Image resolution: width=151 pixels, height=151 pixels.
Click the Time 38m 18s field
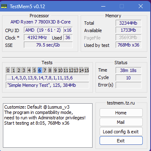(x=128, y=70)
